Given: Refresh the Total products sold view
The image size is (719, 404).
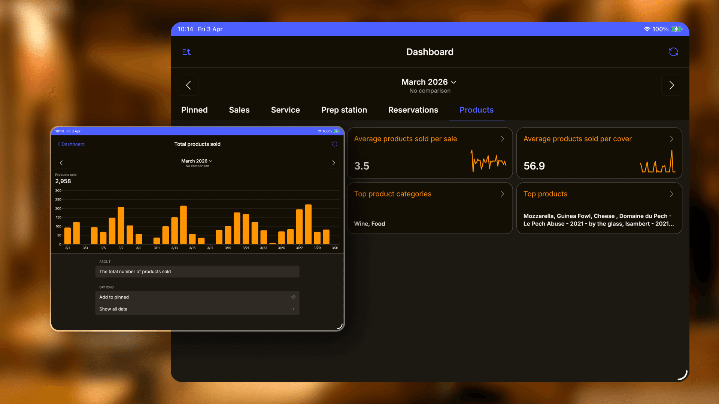Looking at the screenshot, I should tap(334, 144).
